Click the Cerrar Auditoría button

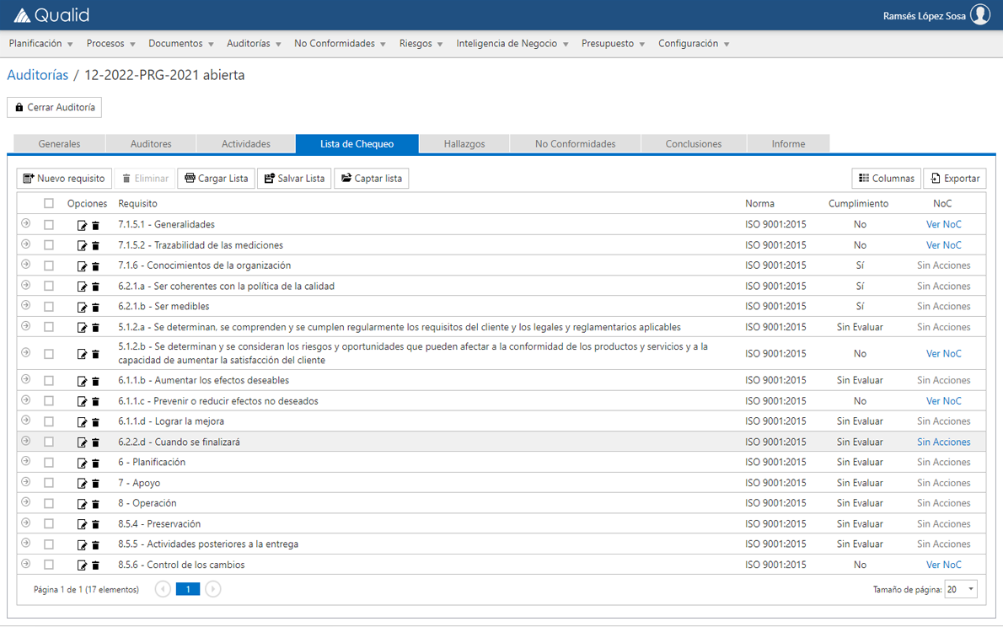[x=54, y=107]
